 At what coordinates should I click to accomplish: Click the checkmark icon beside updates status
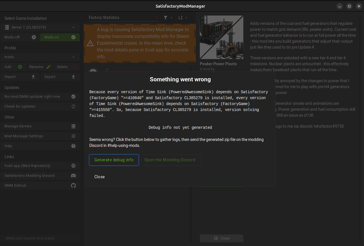click(x=73, y=97)
